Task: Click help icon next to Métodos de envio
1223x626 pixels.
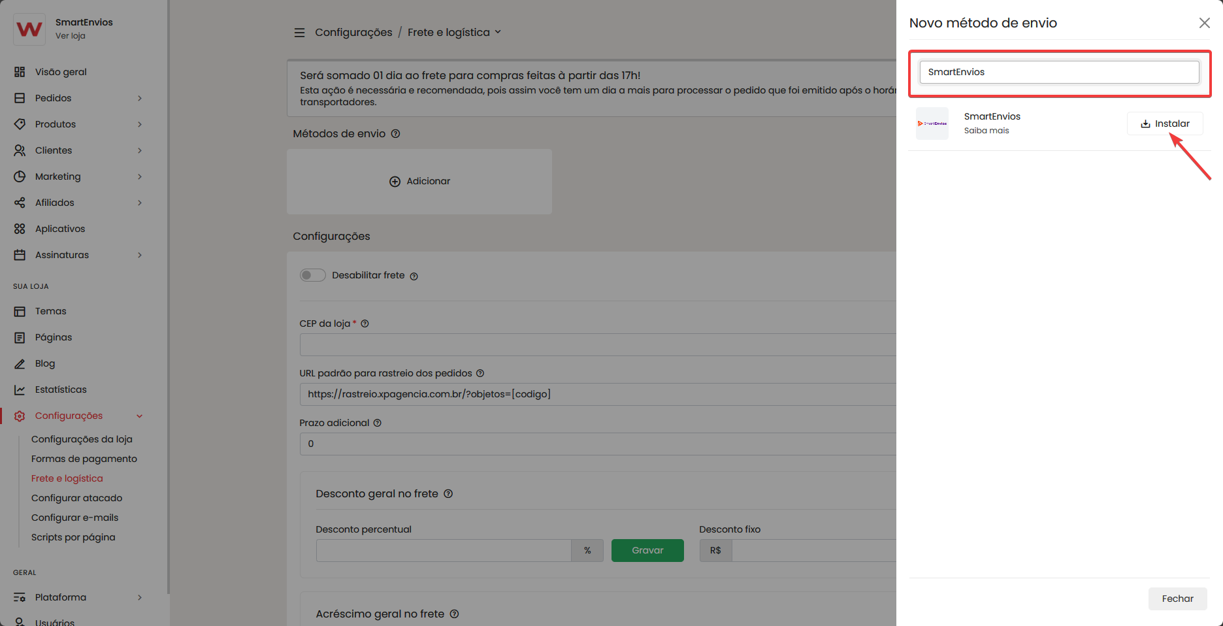Action: point(395,133)
